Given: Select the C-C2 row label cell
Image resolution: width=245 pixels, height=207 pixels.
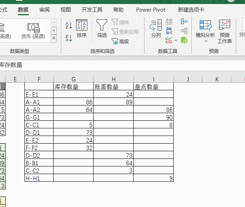Looking at the screenshot, I should coord(39,170).
